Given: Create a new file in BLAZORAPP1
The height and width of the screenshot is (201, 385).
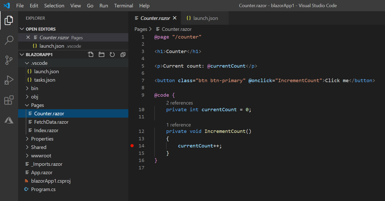Looking at the screenshot, I should click(90, 54).
